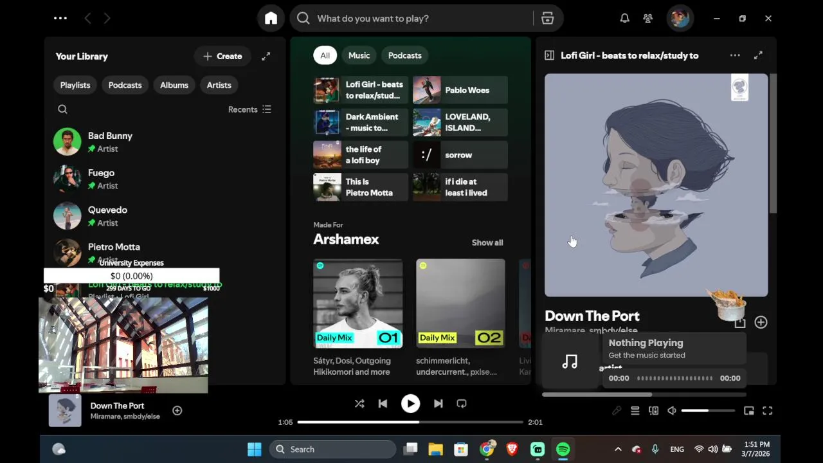Screen dimensions: 823x463
Task: Open Friend Activity icon
Action: coord(647,18)
